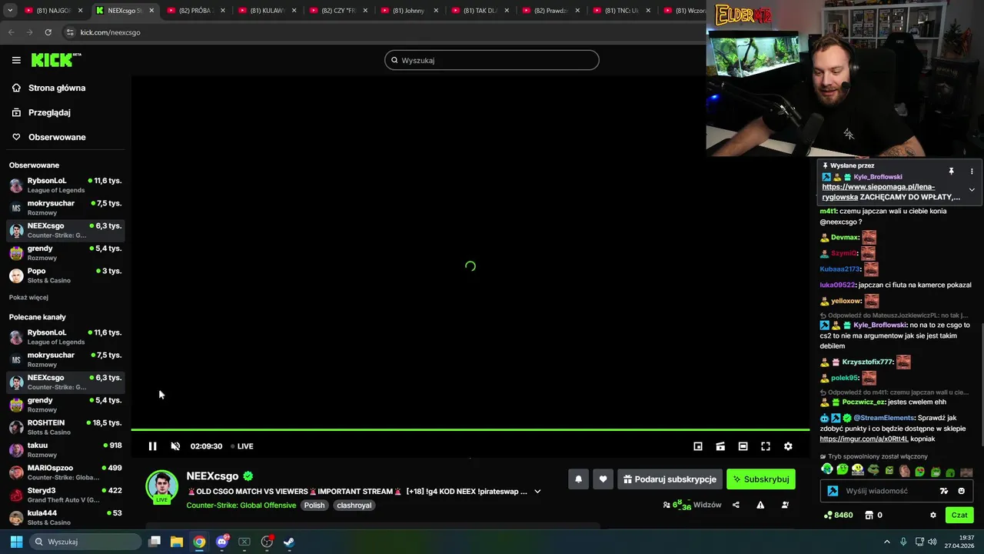Open Popo channel in sidebar

coord(65,275)
